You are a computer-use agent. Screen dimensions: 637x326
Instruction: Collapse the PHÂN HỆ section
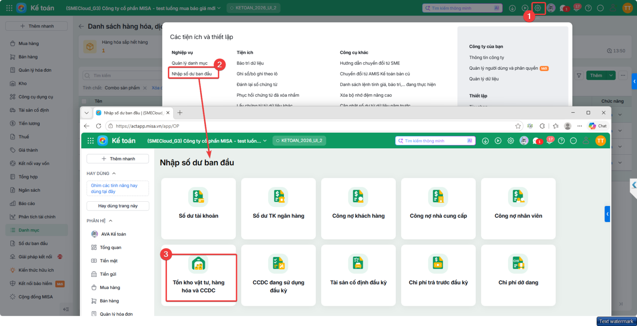[111, 221]
